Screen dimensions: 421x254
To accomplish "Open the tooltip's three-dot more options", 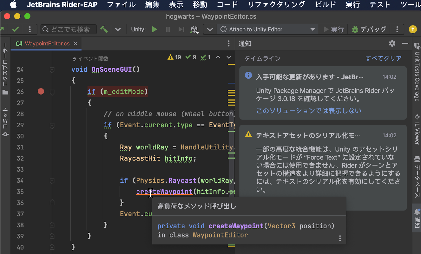I will coord(340,238).
